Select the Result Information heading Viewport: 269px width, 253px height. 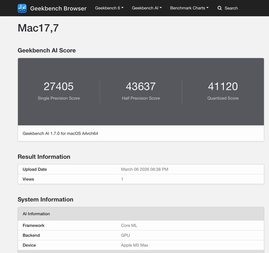44,157
